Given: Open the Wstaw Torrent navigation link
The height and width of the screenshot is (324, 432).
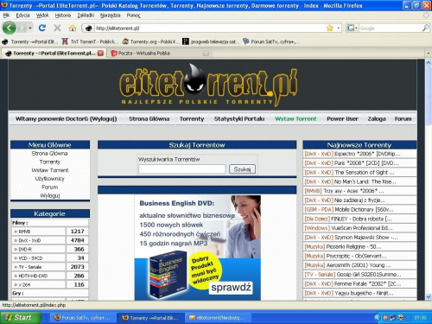Looking at the screenshot, I should tap(295, 118).
